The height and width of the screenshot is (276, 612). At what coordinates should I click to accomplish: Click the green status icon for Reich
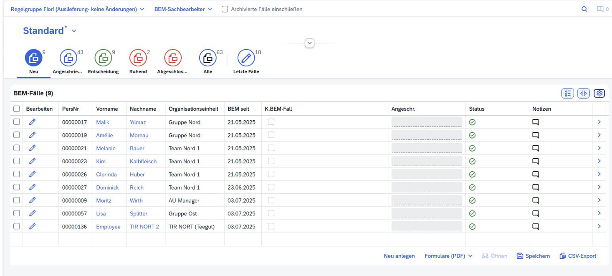472,187
